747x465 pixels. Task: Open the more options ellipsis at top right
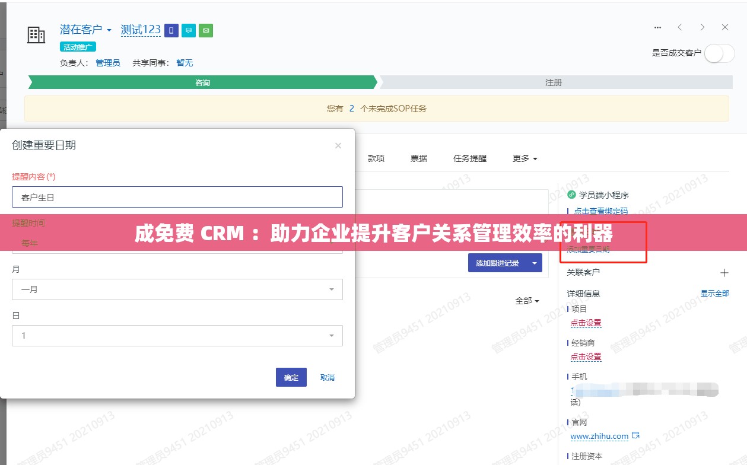[x=657, y=27]
